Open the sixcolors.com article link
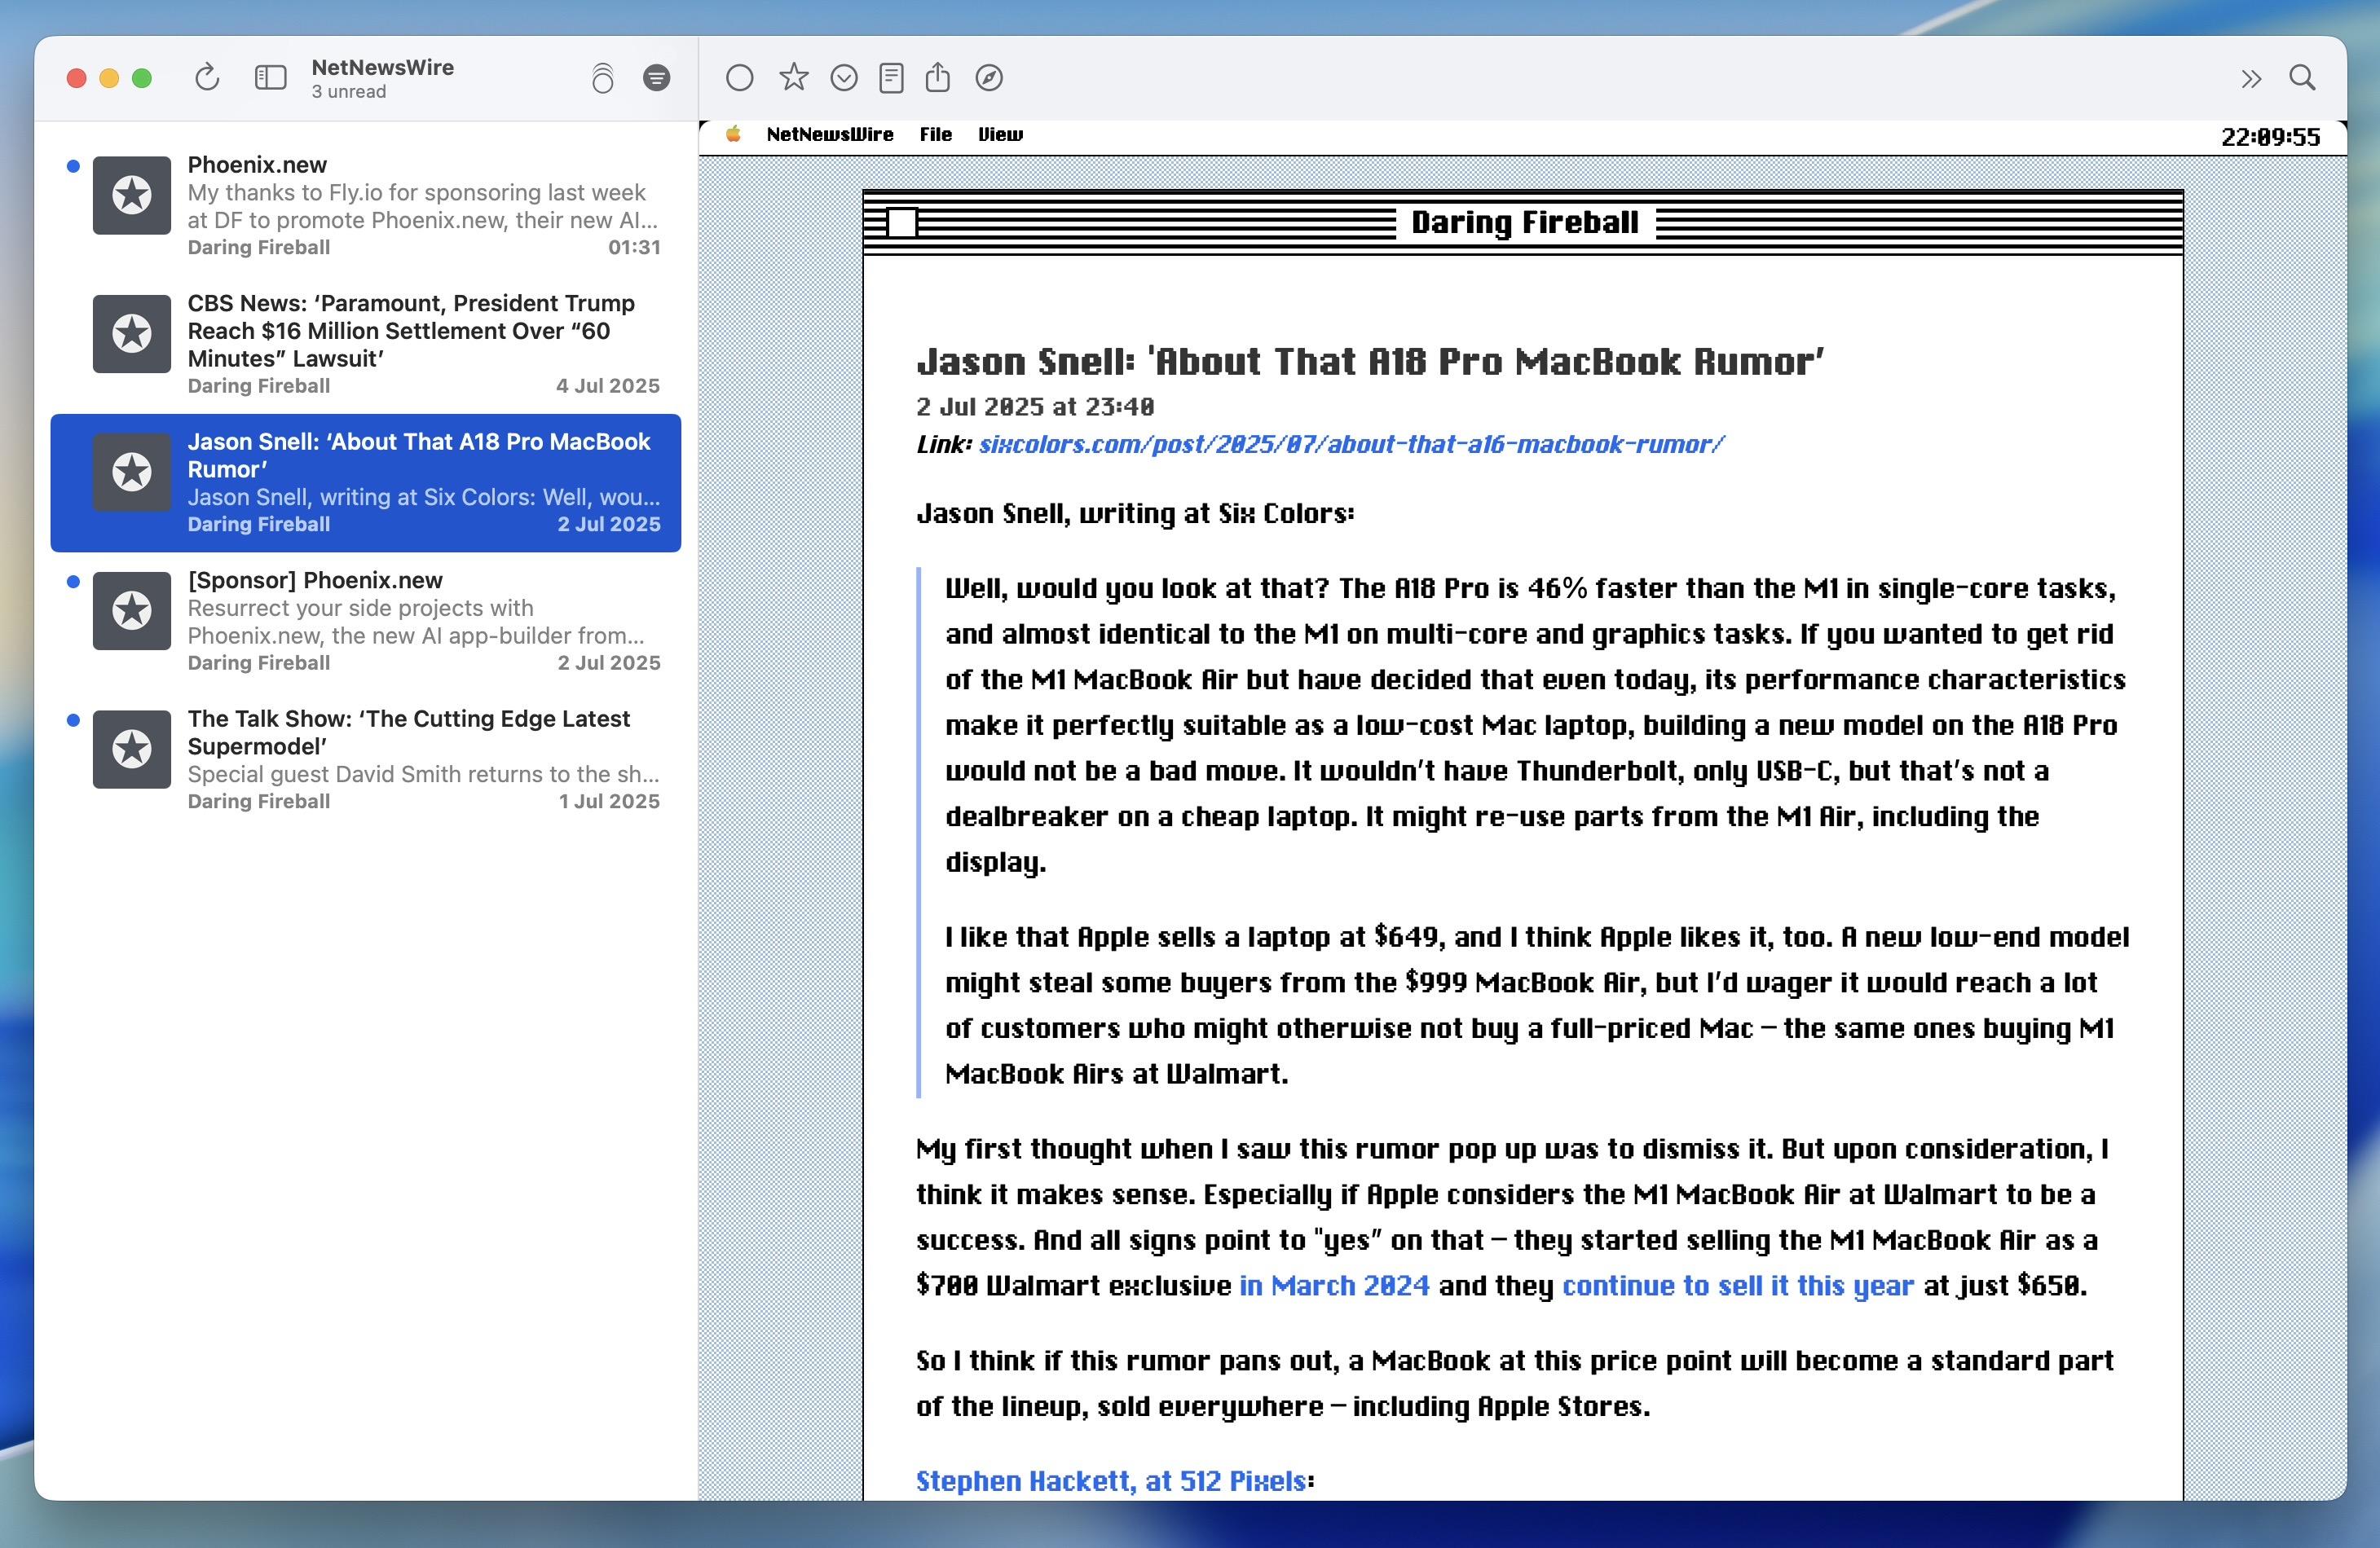Viewport: 2380px width, 1548px height. 1351,444
